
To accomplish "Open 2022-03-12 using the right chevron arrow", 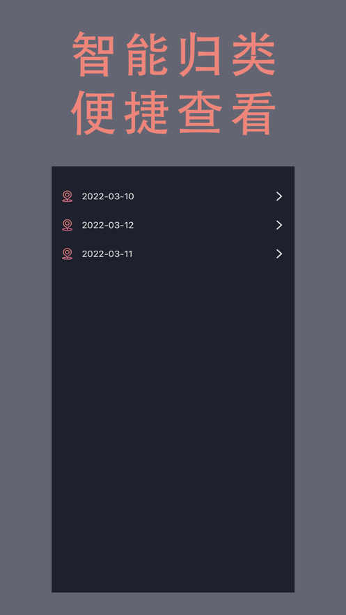I will tap(279, 225).
